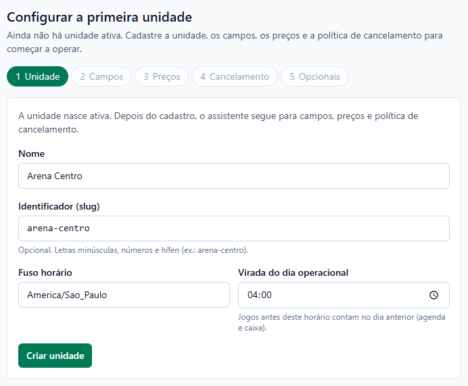This screenshot has width=468, height=386.
Task: Click the Criar unidade button
Action: pyautogui.click(x=55, y=356)
